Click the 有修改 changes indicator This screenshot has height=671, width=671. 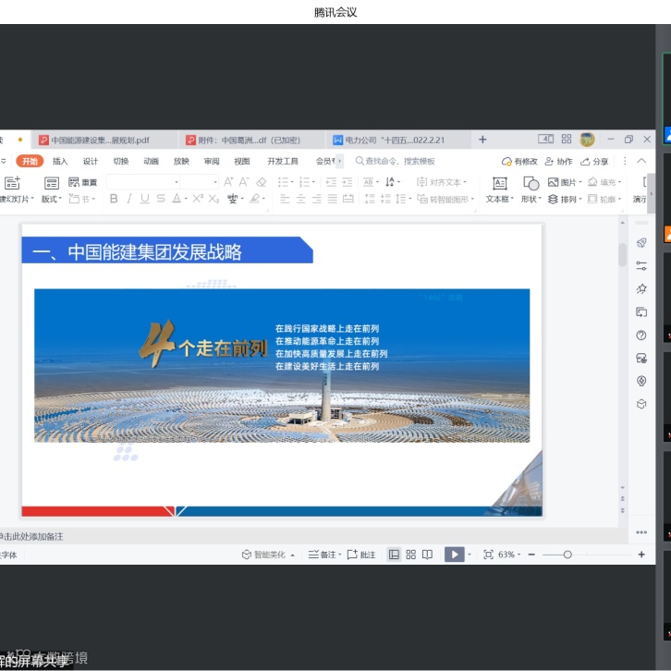tap(519, 162)
